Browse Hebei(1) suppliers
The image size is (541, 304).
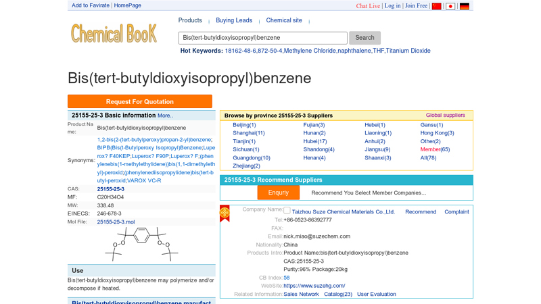click(375, 125)
